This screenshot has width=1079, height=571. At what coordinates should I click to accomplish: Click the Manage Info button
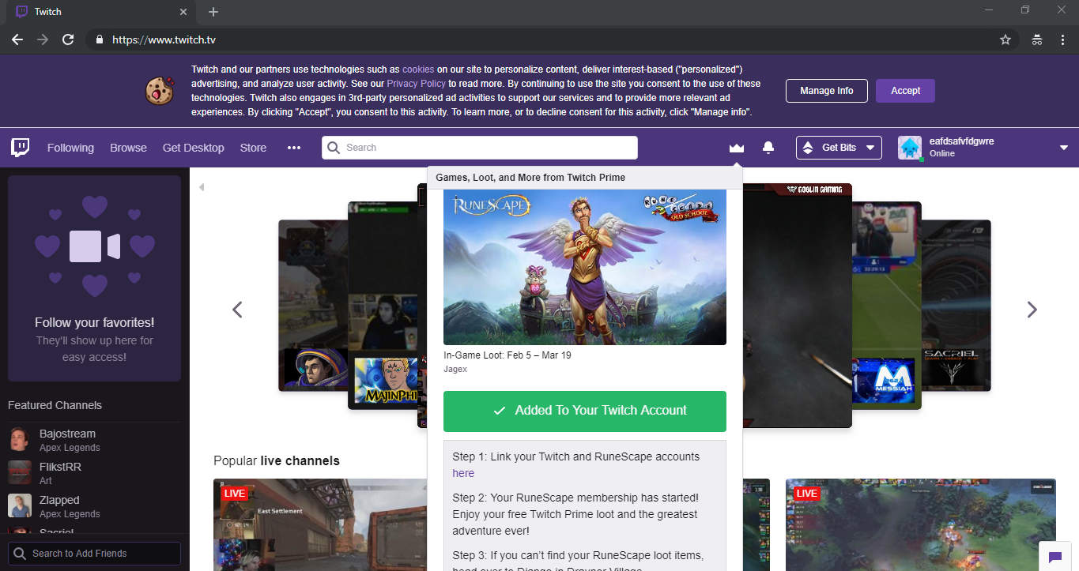[826, 91]
